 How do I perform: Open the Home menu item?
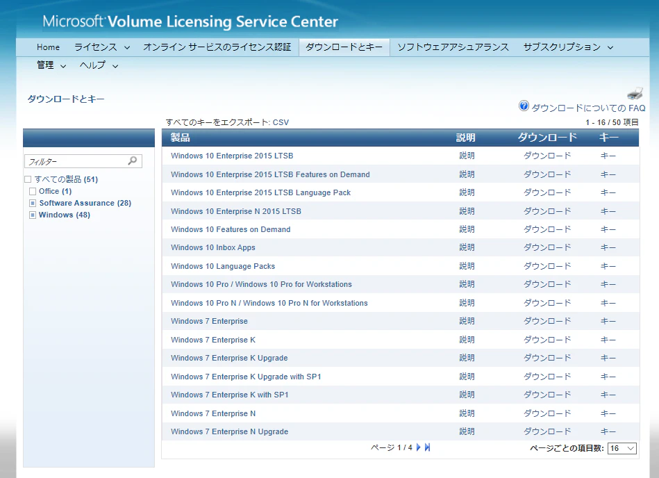(x=48, y=47)
